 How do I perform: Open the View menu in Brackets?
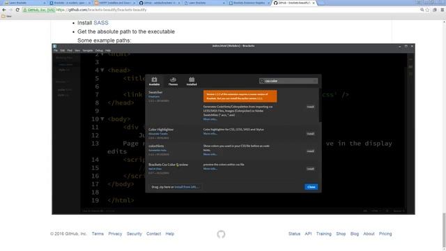(x=77, y=50)
